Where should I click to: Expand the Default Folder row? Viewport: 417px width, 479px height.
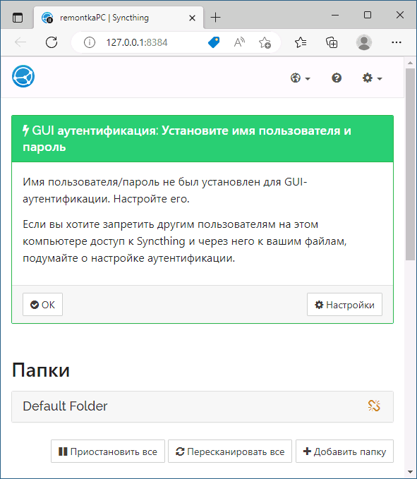click(203, 406)
